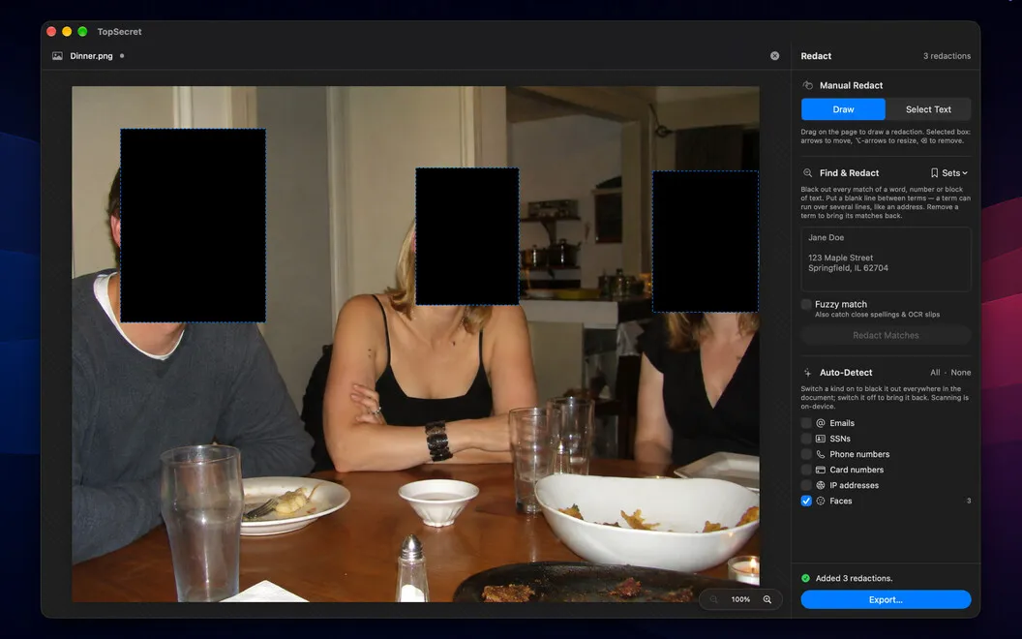Enable SSNs auto-detection checkbox
The image size is (1022, 639).
click(806, 439)
